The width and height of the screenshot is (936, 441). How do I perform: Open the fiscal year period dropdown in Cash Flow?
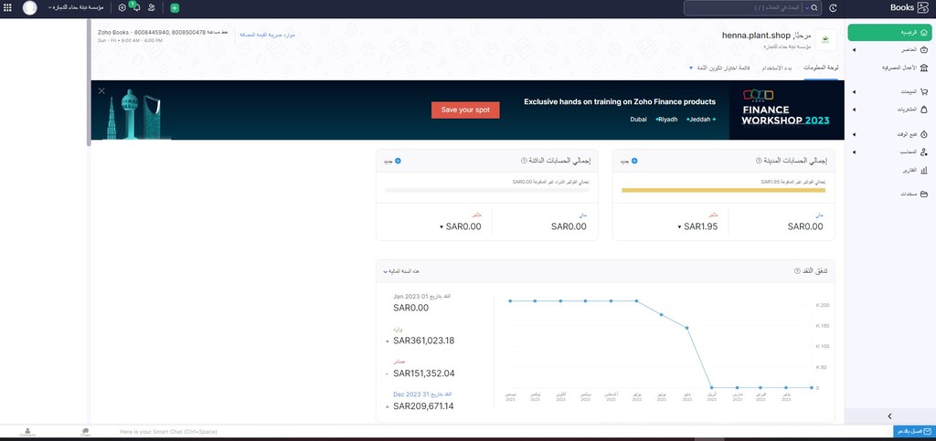tap(401, 271)
